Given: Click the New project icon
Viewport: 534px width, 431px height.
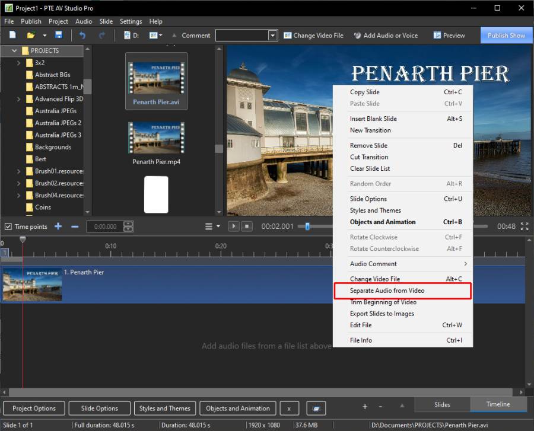Looking at the screenshot, I should [x=12, y=36].
